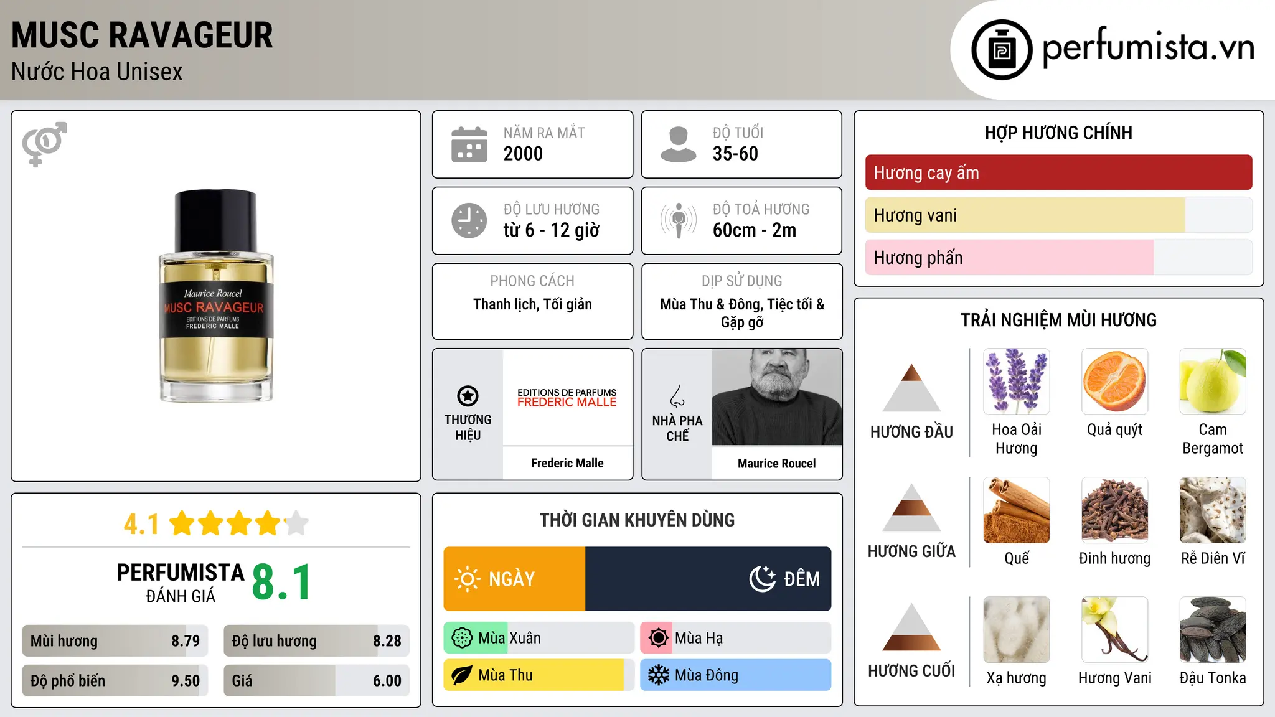Click the leaf icon for Mùa Thu
Screen dimensions: 1275x717
click(462, 675)
